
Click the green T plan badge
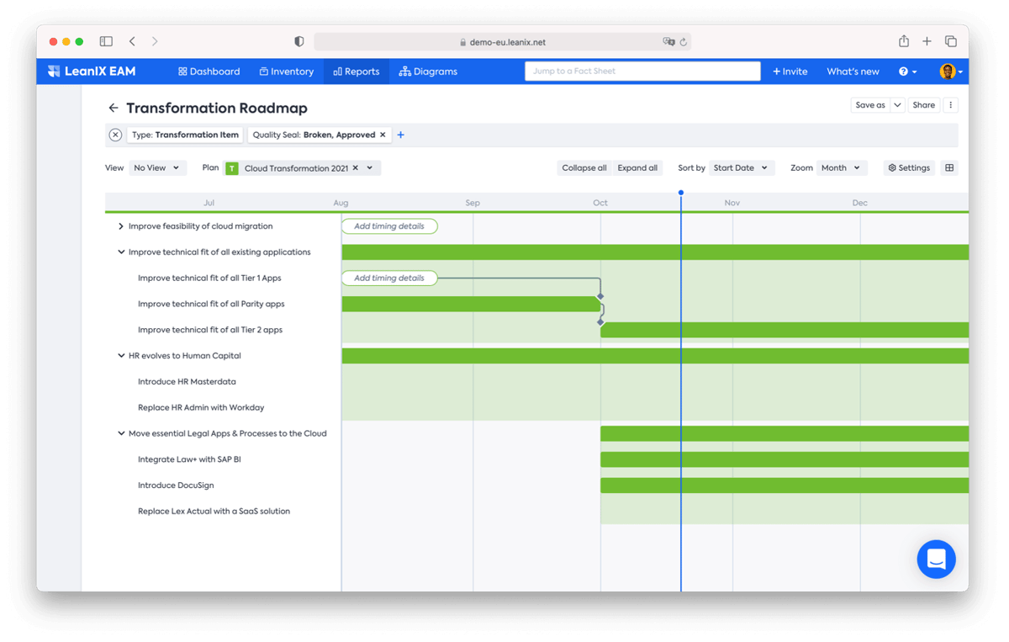coord(232,167)
